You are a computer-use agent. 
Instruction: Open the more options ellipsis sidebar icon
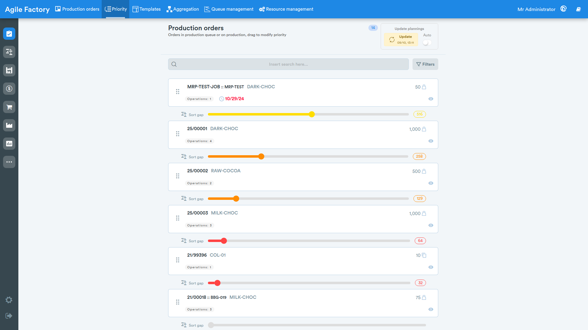click(x=9, y=162)
